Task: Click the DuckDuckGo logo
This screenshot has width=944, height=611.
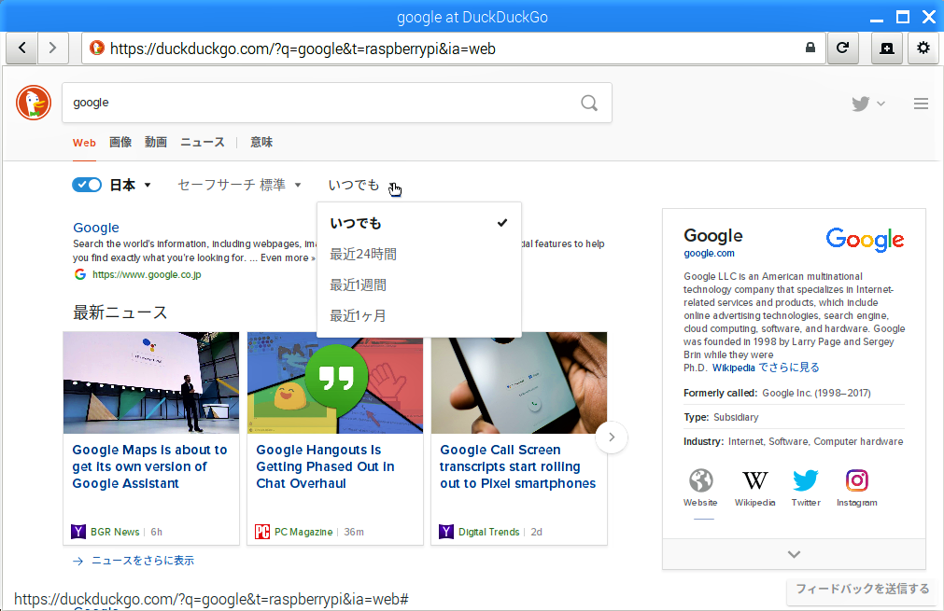Action: [34, 103]
